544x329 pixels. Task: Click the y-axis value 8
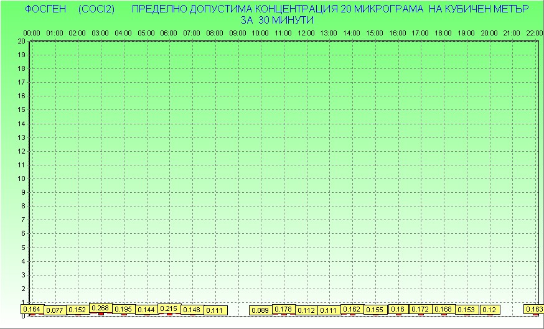tap(23, 206)
